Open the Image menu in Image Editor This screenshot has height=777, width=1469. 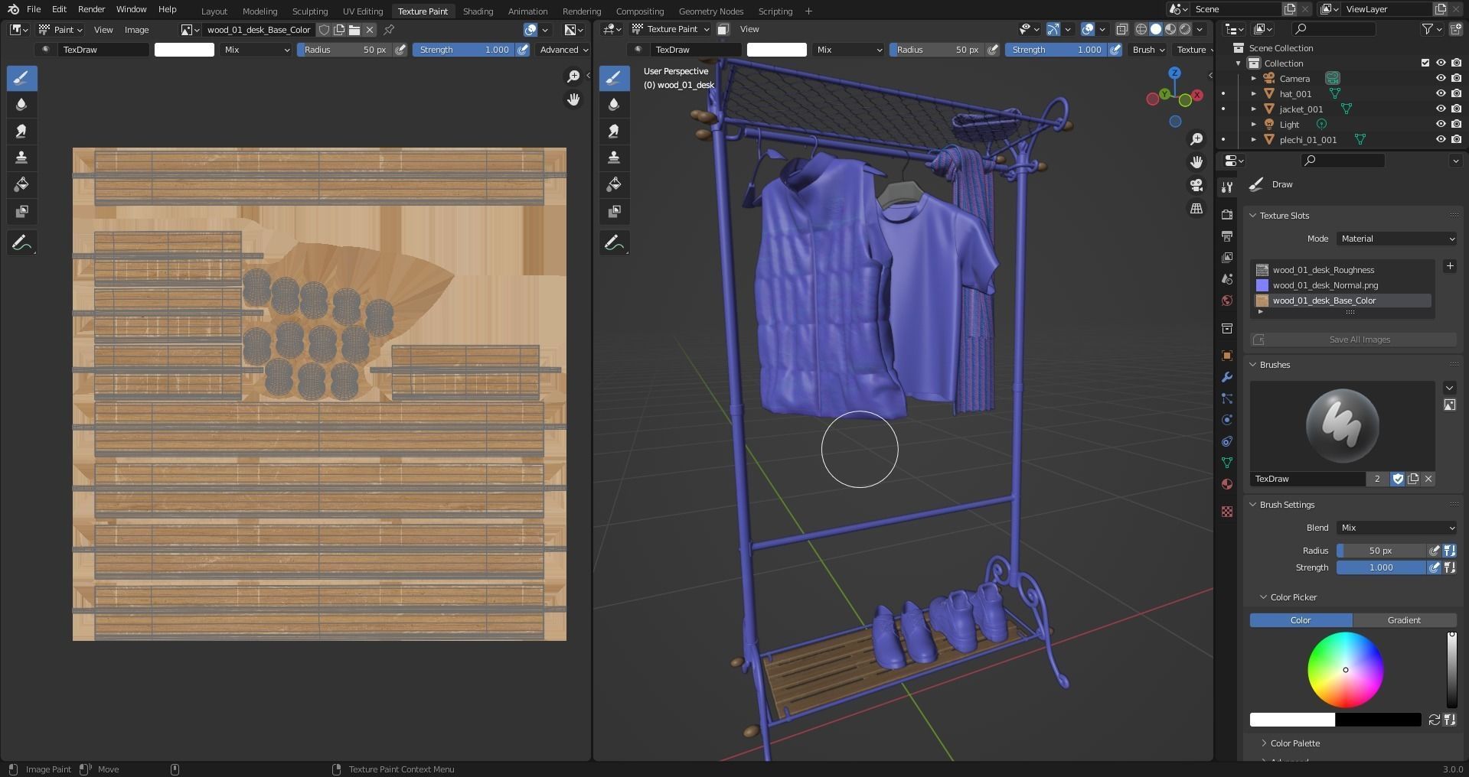point(136,30)
